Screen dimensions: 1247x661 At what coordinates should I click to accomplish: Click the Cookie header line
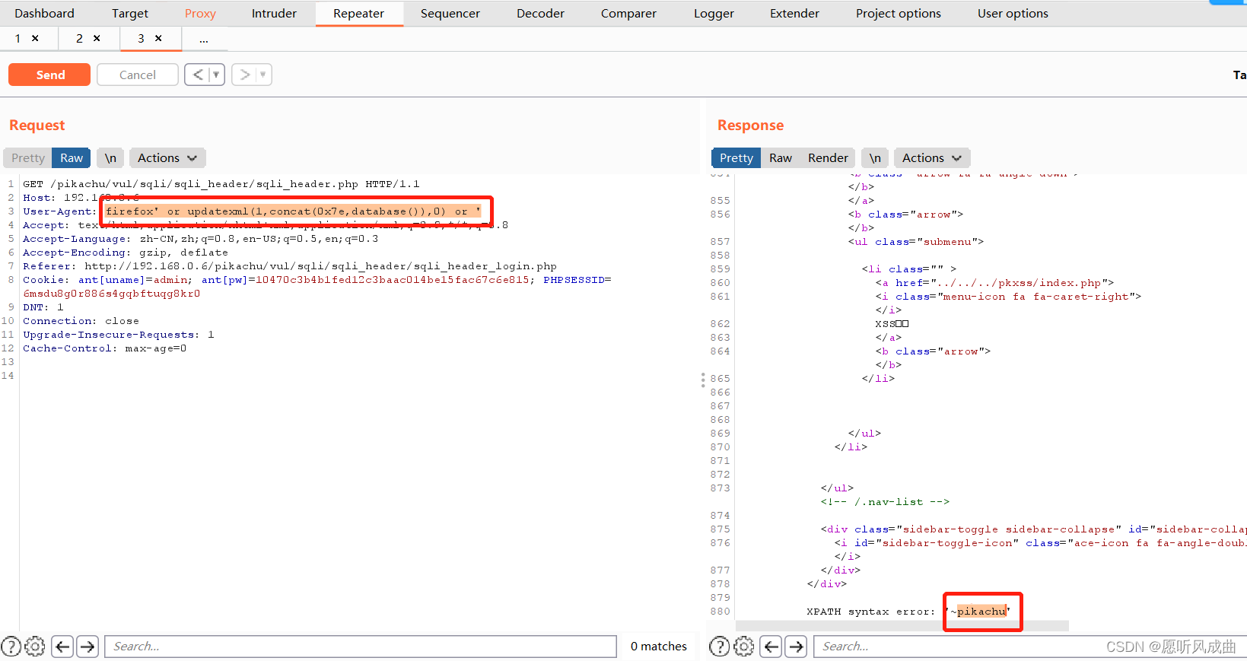317,287
